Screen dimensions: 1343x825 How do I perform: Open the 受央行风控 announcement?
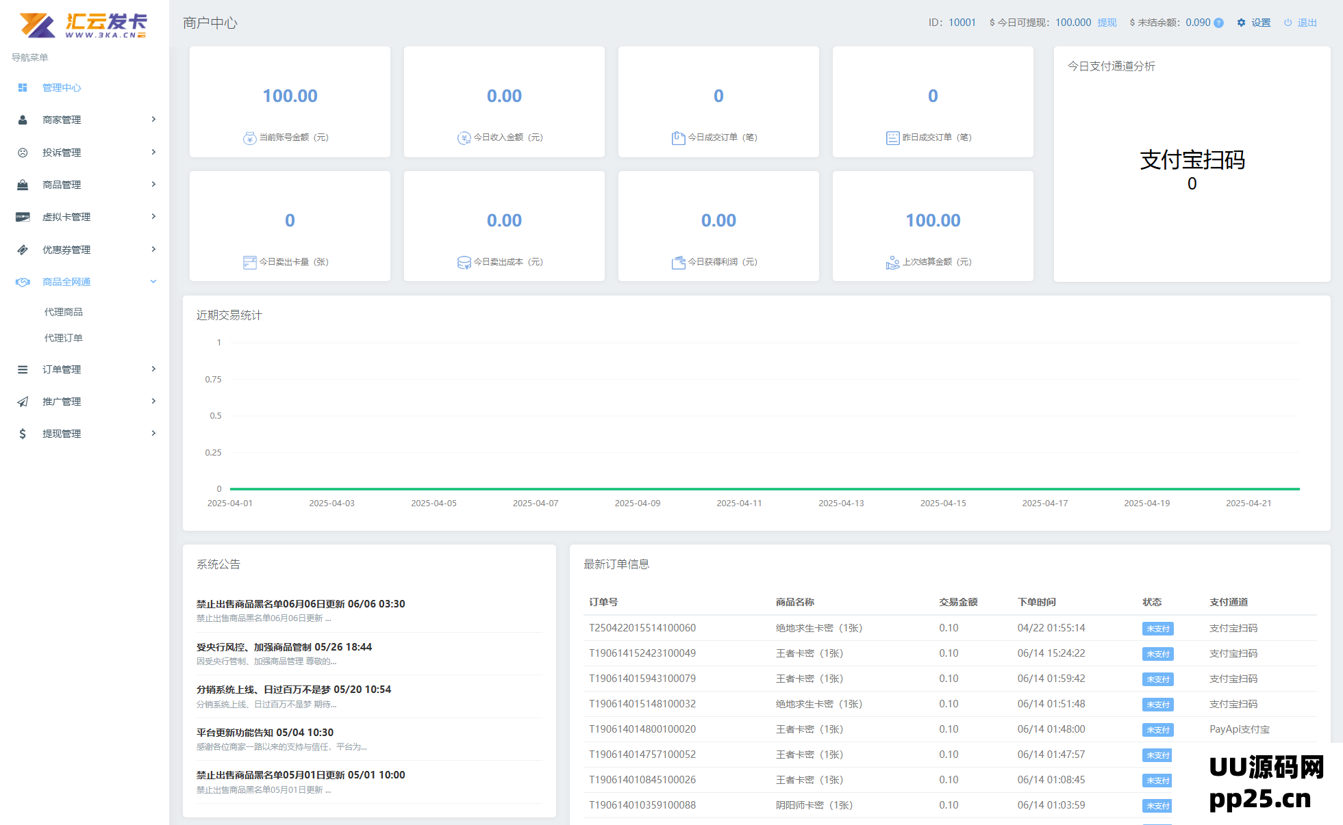tap(284, 647)
